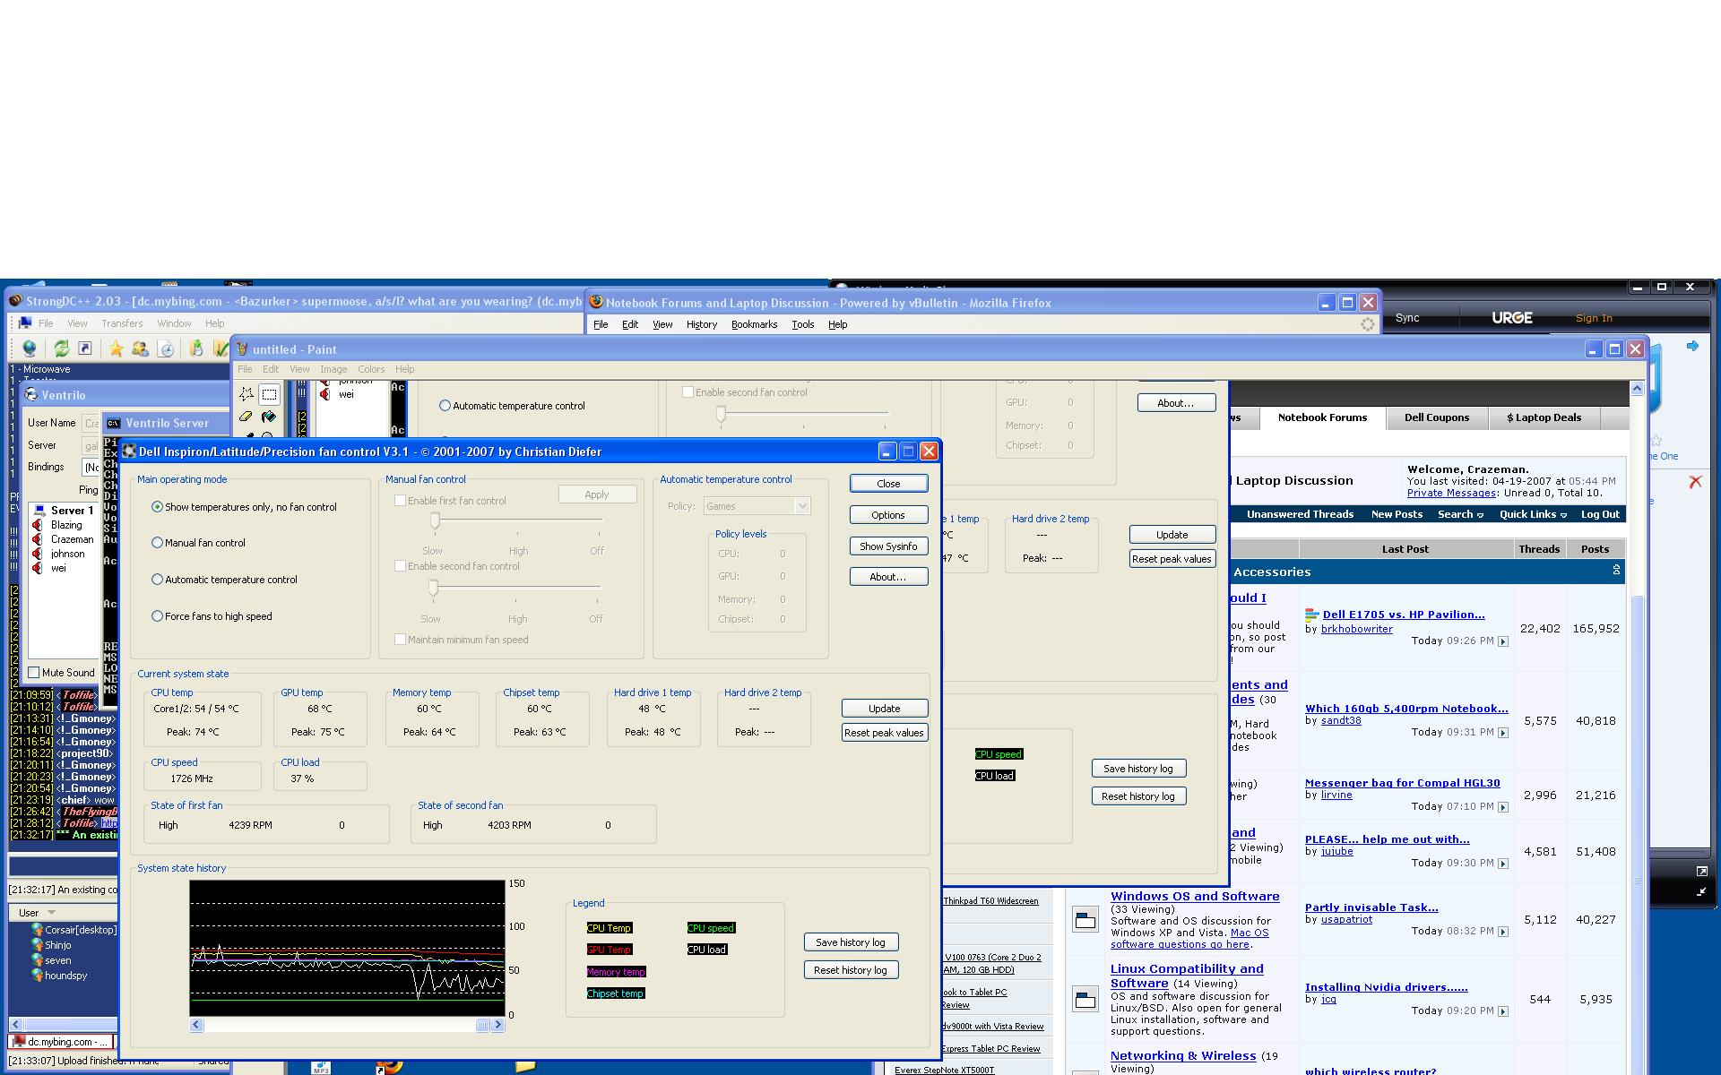Image resolution: width=1721 pixels, height=1075 pixels.
Task: Click speaker icon next to Crazeman in Ventrilo
Action: pos(38,539)
